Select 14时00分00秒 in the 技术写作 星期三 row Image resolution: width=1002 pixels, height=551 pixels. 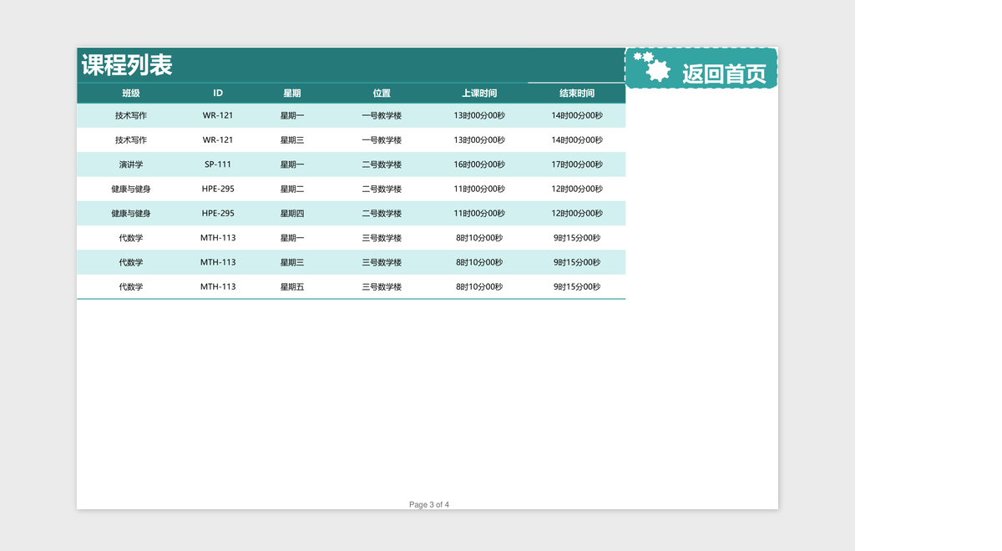577,139
